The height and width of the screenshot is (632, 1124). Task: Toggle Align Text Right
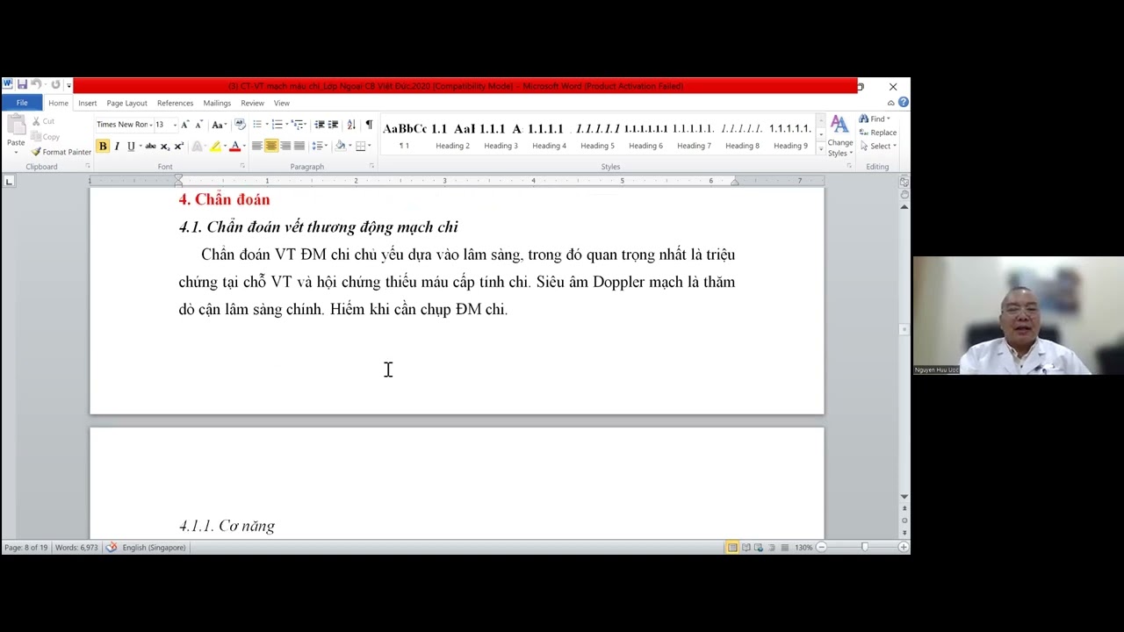click(x=285, y=147)
